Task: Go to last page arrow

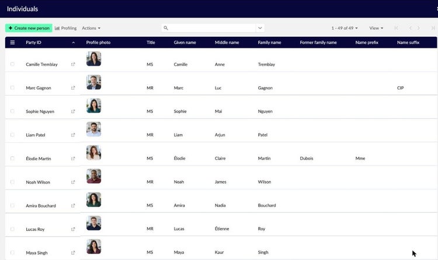Action: point(433,28)
